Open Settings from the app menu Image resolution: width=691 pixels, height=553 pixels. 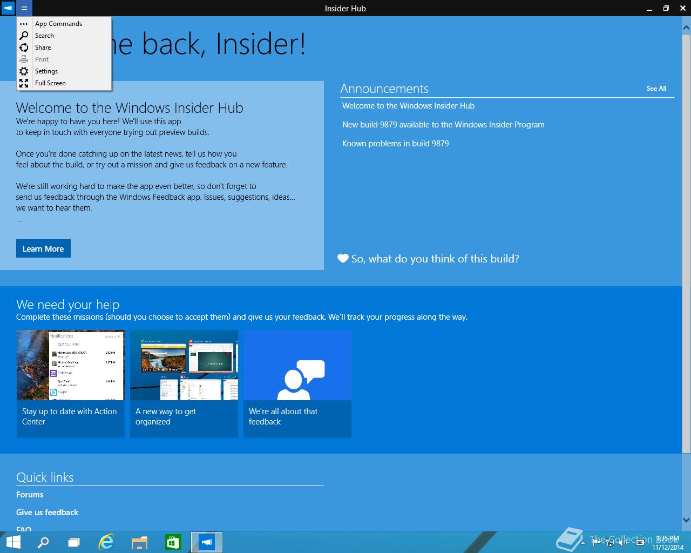64,71
